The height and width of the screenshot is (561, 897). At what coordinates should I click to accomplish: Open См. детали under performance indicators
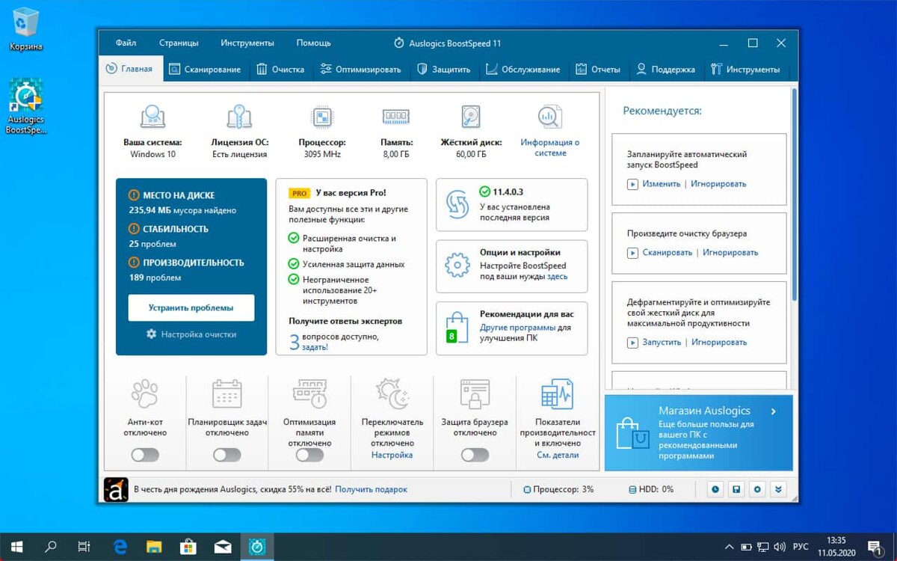pos(558,455)
